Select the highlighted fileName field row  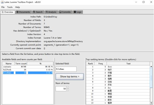tap(28, 73)
